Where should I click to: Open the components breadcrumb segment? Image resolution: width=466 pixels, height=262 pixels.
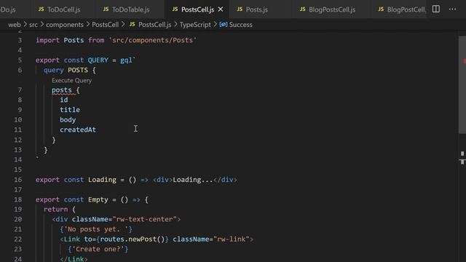click(x=65, y=25)
